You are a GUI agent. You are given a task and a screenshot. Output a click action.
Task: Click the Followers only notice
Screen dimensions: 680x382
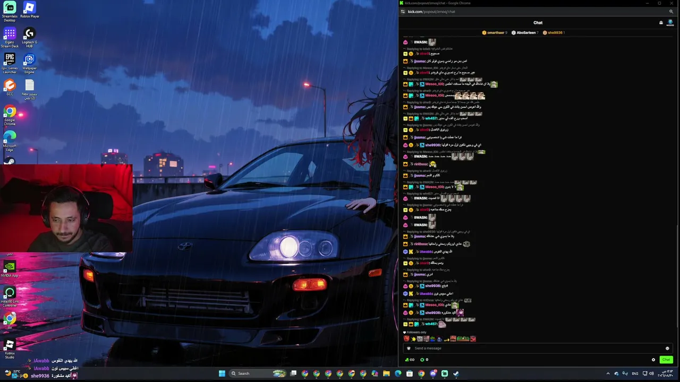[x=414, y=332]
